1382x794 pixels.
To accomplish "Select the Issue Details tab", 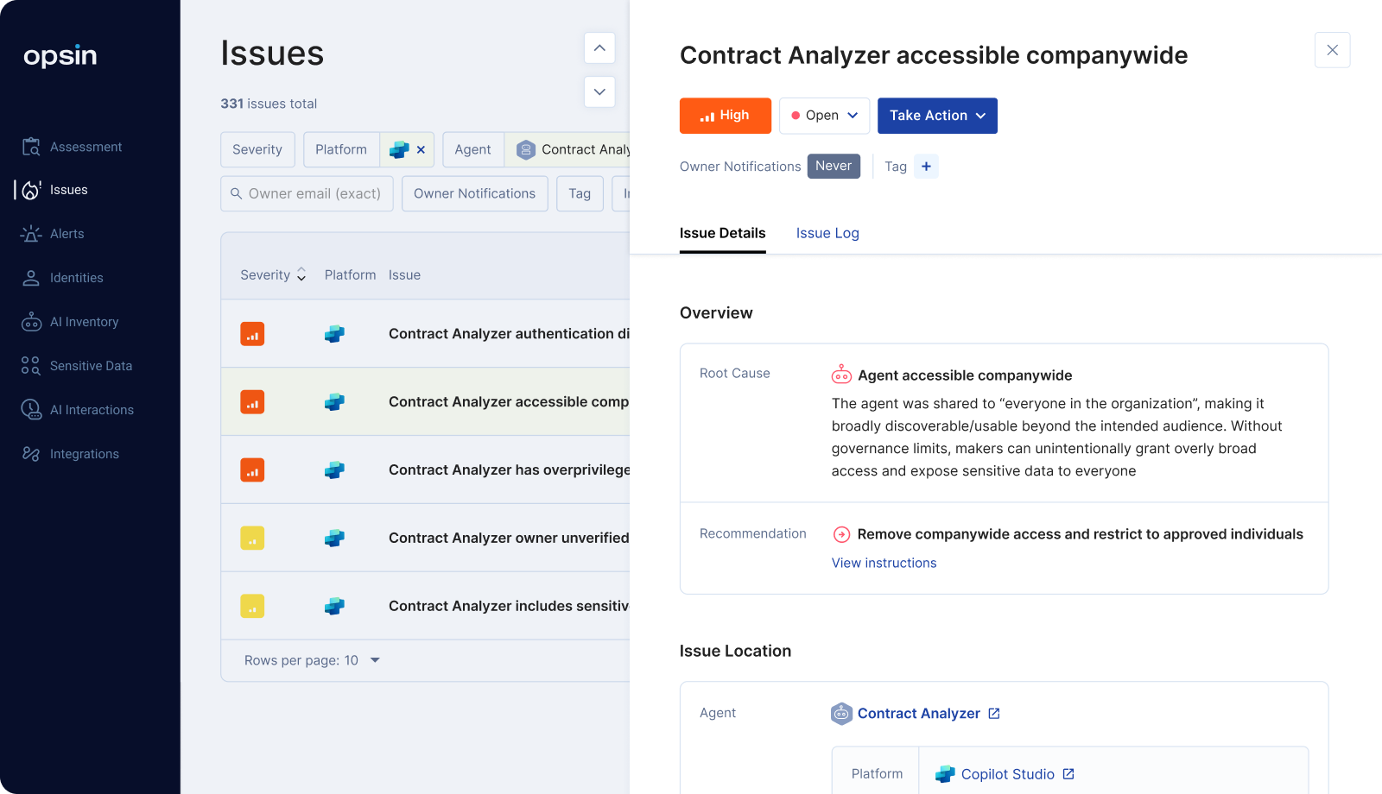I will pos(722,233).
